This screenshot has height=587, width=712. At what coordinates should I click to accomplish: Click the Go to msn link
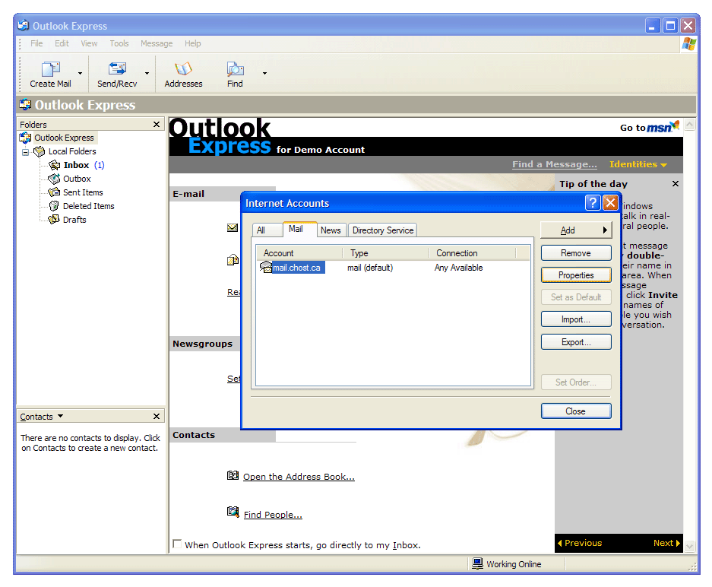(650, 127)
